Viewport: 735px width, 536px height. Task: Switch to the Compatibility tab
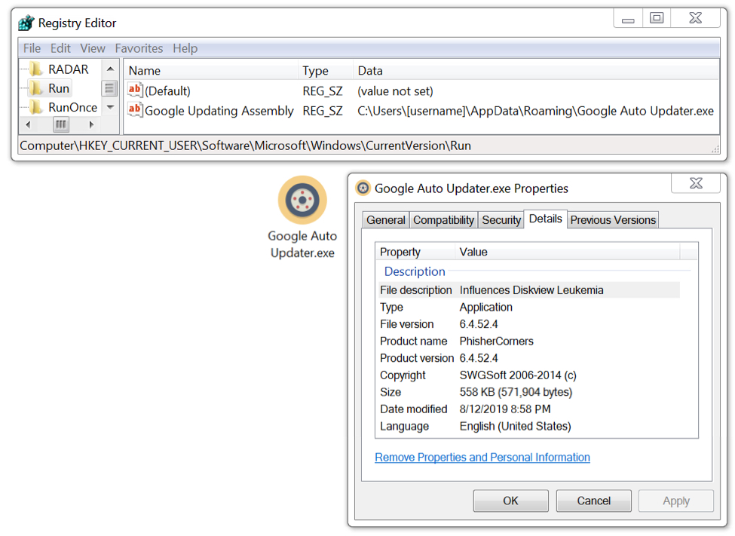click(x=444, y=220)
